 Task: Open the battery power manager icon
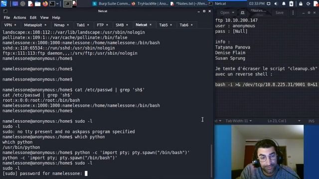click(291, 3)
